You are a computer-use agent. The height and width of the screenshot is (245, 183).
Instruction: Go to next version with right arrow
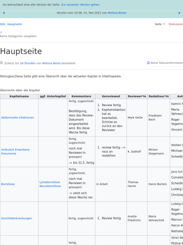click(x=179, y=13)
